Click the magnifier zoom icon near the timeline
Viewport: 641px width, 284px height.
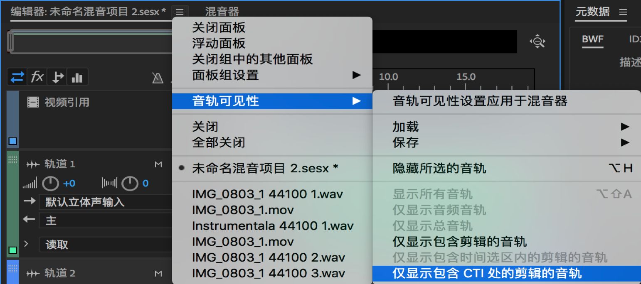(x=538, y=42)
